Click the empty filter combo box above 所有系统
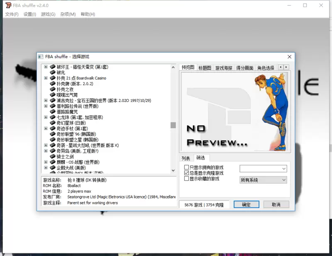332x256 pixels. click(x=263, y=169)
